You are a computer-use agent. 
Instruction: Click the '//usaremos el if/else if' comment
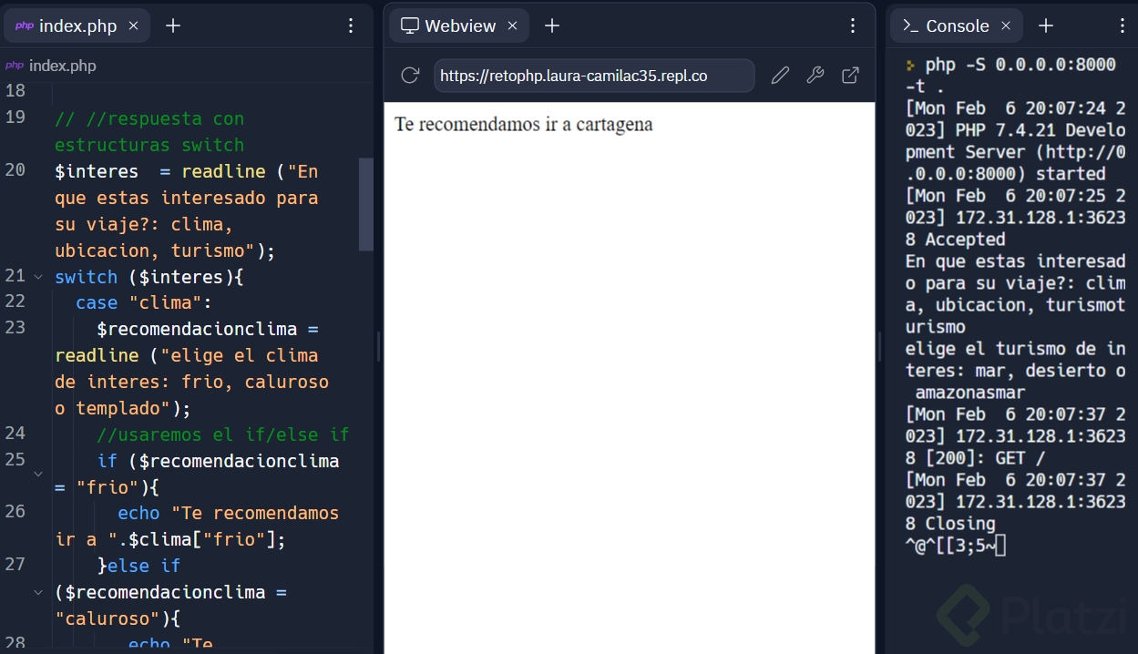pos(223,434)
